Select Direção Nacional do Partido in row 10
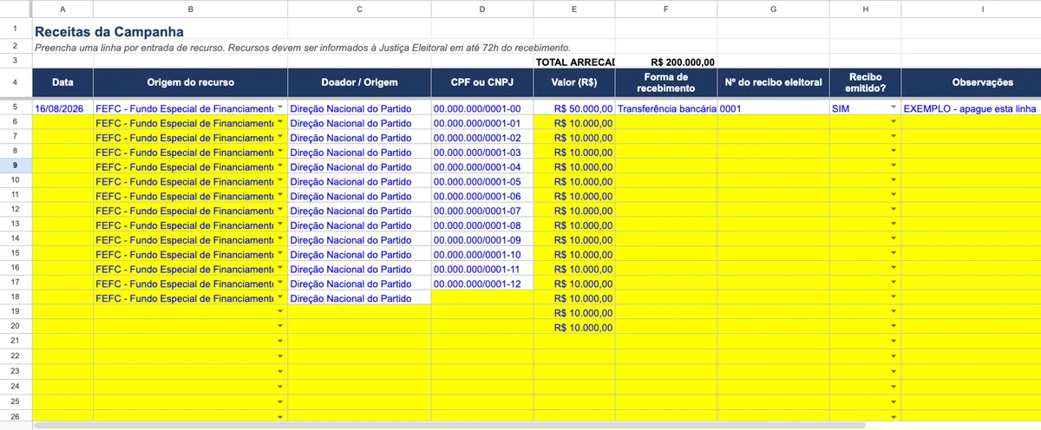Image resolution: width=1041 pixels, height=430 pixels. click(359, 181)
